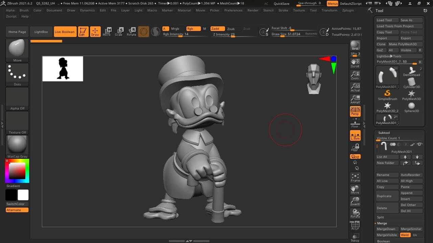Click the Scroll canvas icon

[x=355, y=64]
